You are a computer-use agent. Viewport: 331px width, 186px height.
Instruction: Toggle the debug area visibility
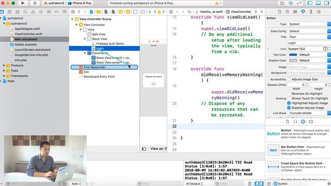click(318, 3)
